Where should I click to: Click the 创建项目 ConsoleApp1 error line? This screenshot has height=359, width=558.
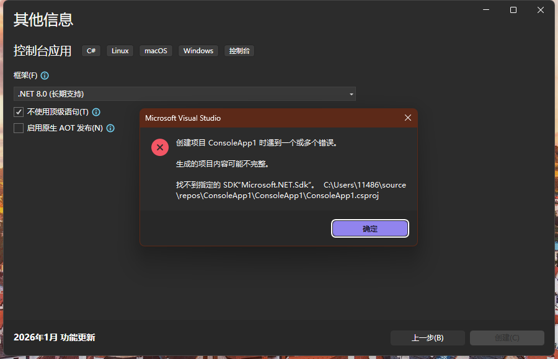pyautogui.click(x=257, y=143)
